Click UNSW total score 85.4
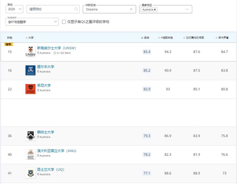 [x=147, y=52]
